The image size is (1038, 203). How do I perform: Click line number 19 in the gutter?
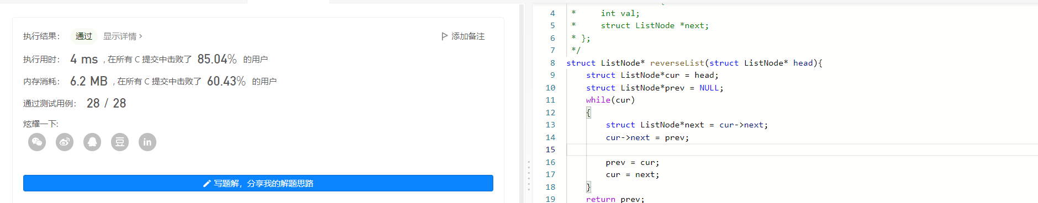(550, 199)
